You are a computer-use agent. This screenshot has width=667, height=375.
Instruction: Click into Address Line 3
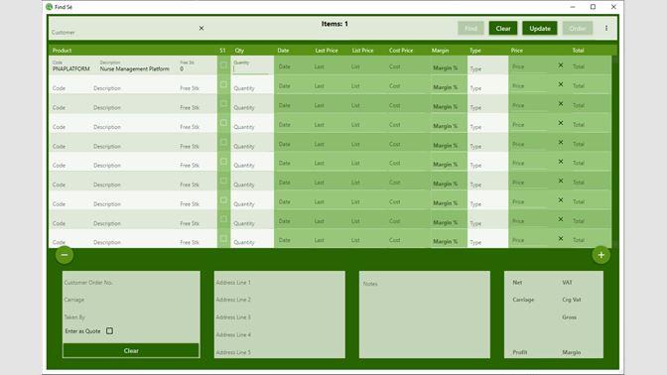click(x=280, y=317)
